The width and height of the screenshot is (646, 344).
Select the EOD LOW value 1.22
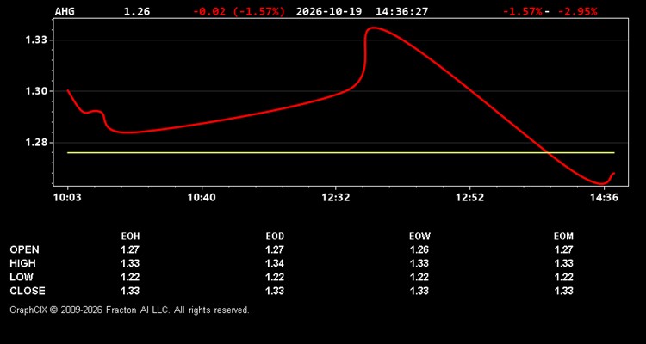[275, 277]
